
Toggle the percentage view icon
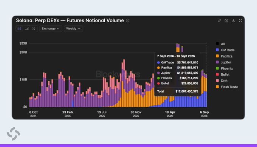(34, 29)
